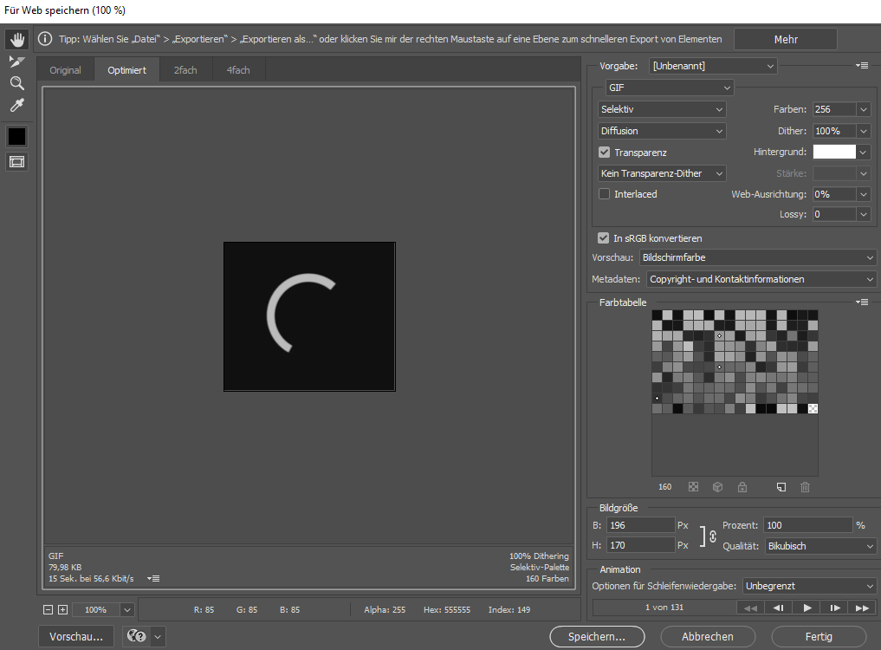Open the GIF file format dropdown
This screenshot has height=650, width=881.
670,88
